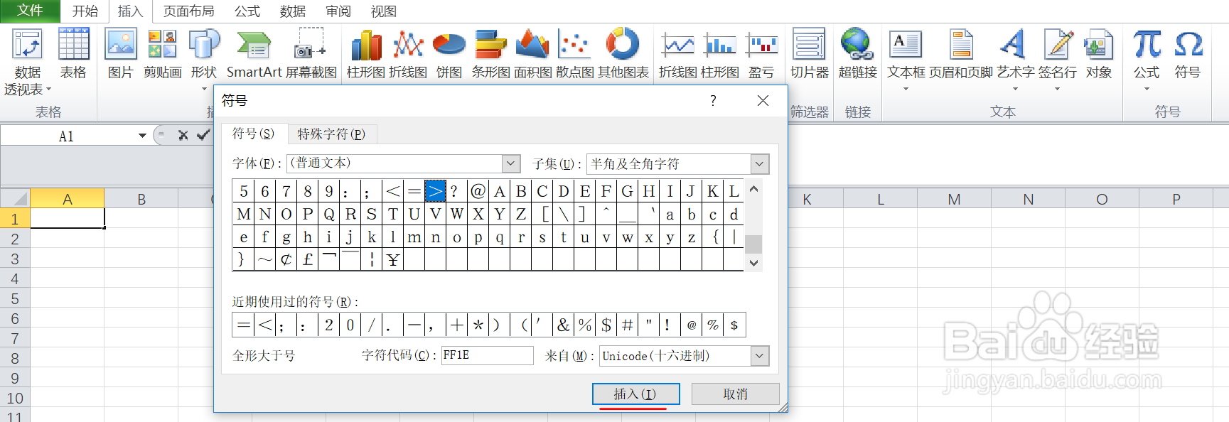Select the 符号(S) tab in dialog

253,134
